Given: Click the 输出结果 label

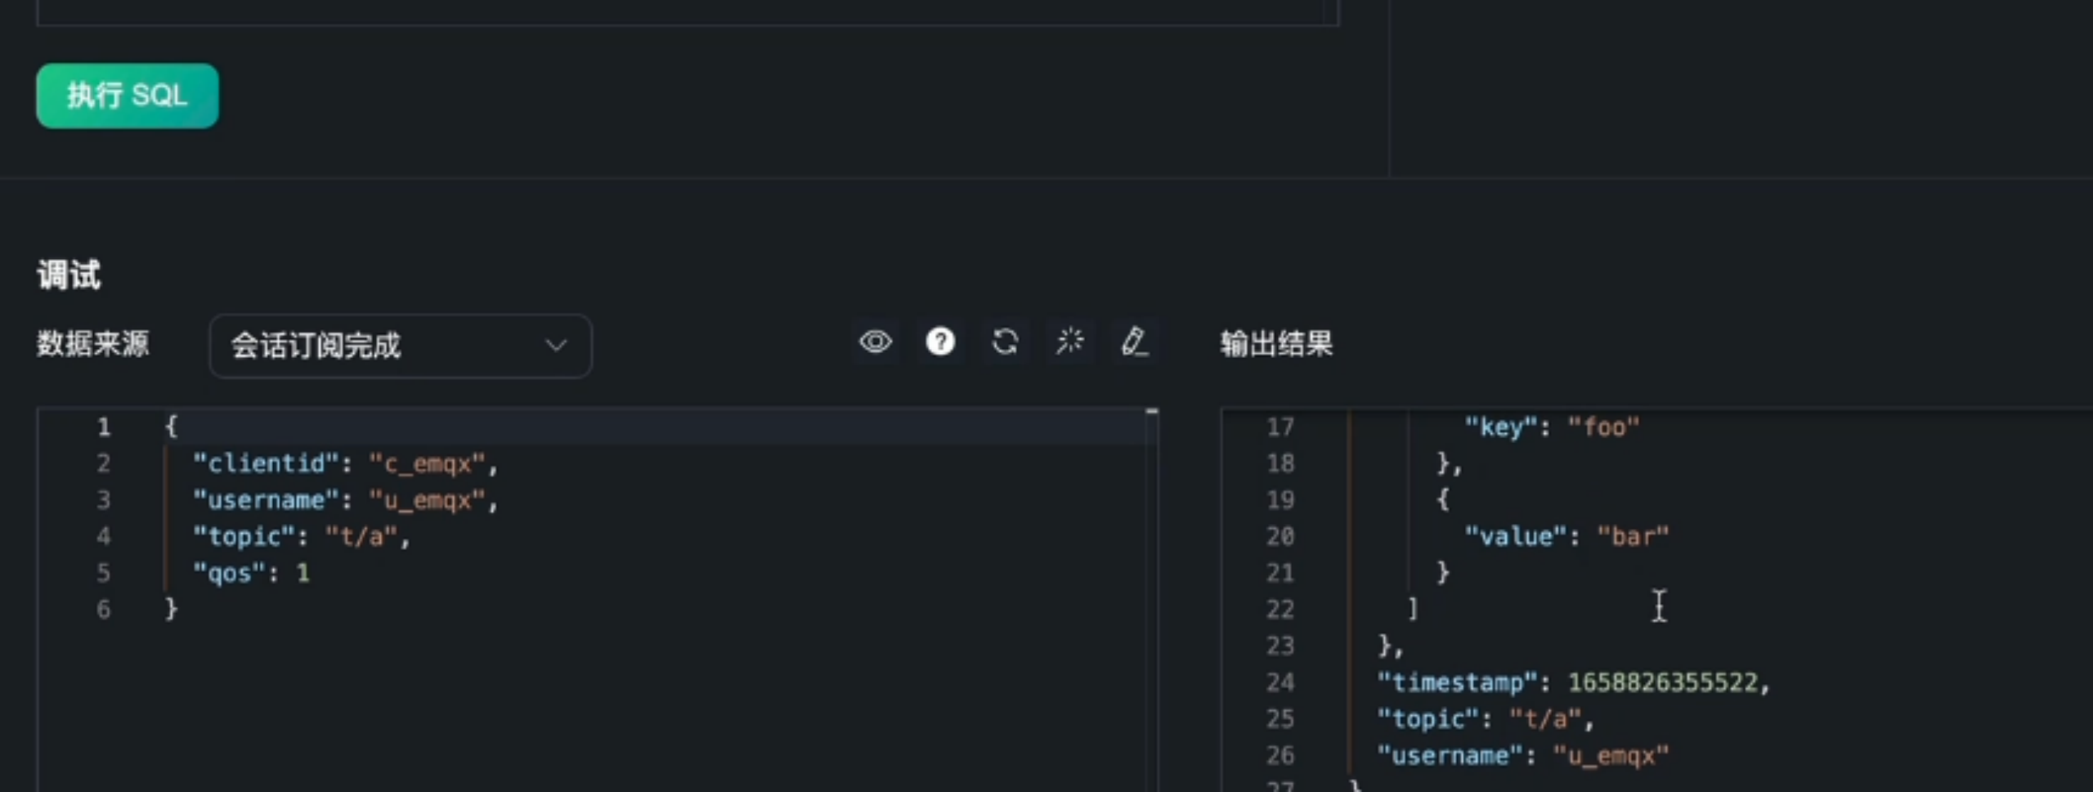Looking at the screenshot, I should pyautogui.click(x=1276, y=343).
